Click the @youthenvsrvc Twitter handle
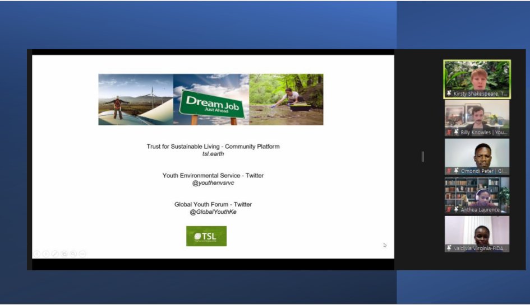530x305 pixels. click(x=213, y=183)
